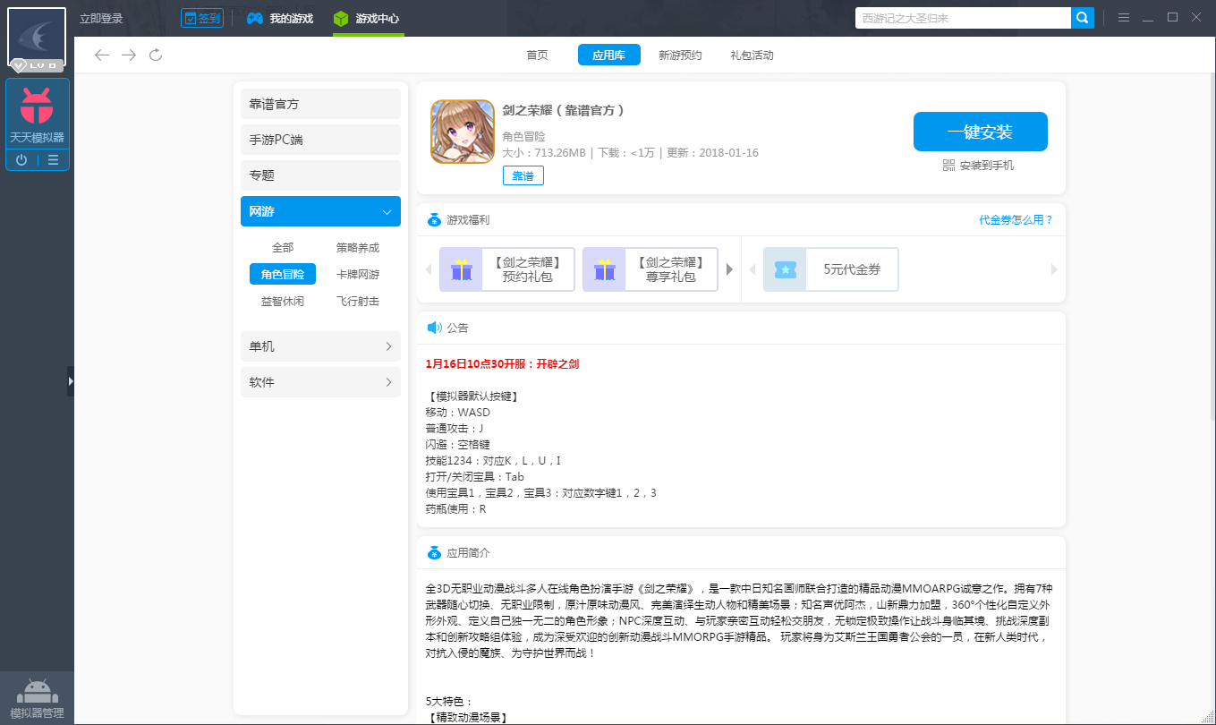Click coupon list previous arrow
1216x725 pixels.
(753, 269)
